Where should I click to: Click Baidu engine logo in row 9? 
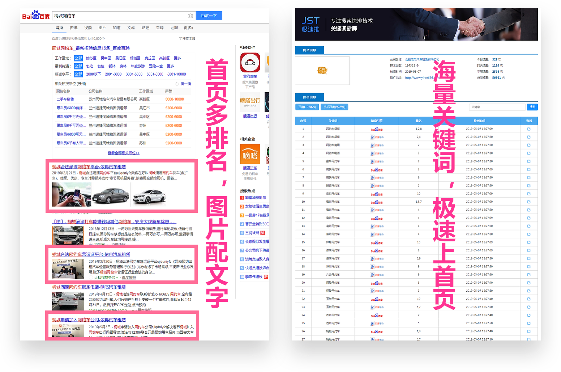(377, 194)
